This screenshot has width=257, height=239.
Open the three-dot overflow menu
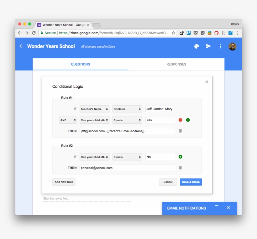(x=220, y=46)
